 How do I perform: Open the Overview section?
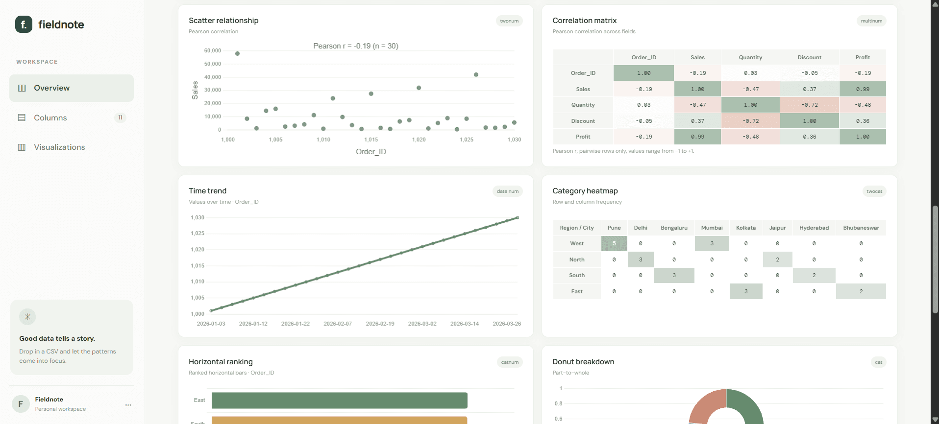click(x=72, y=88)
